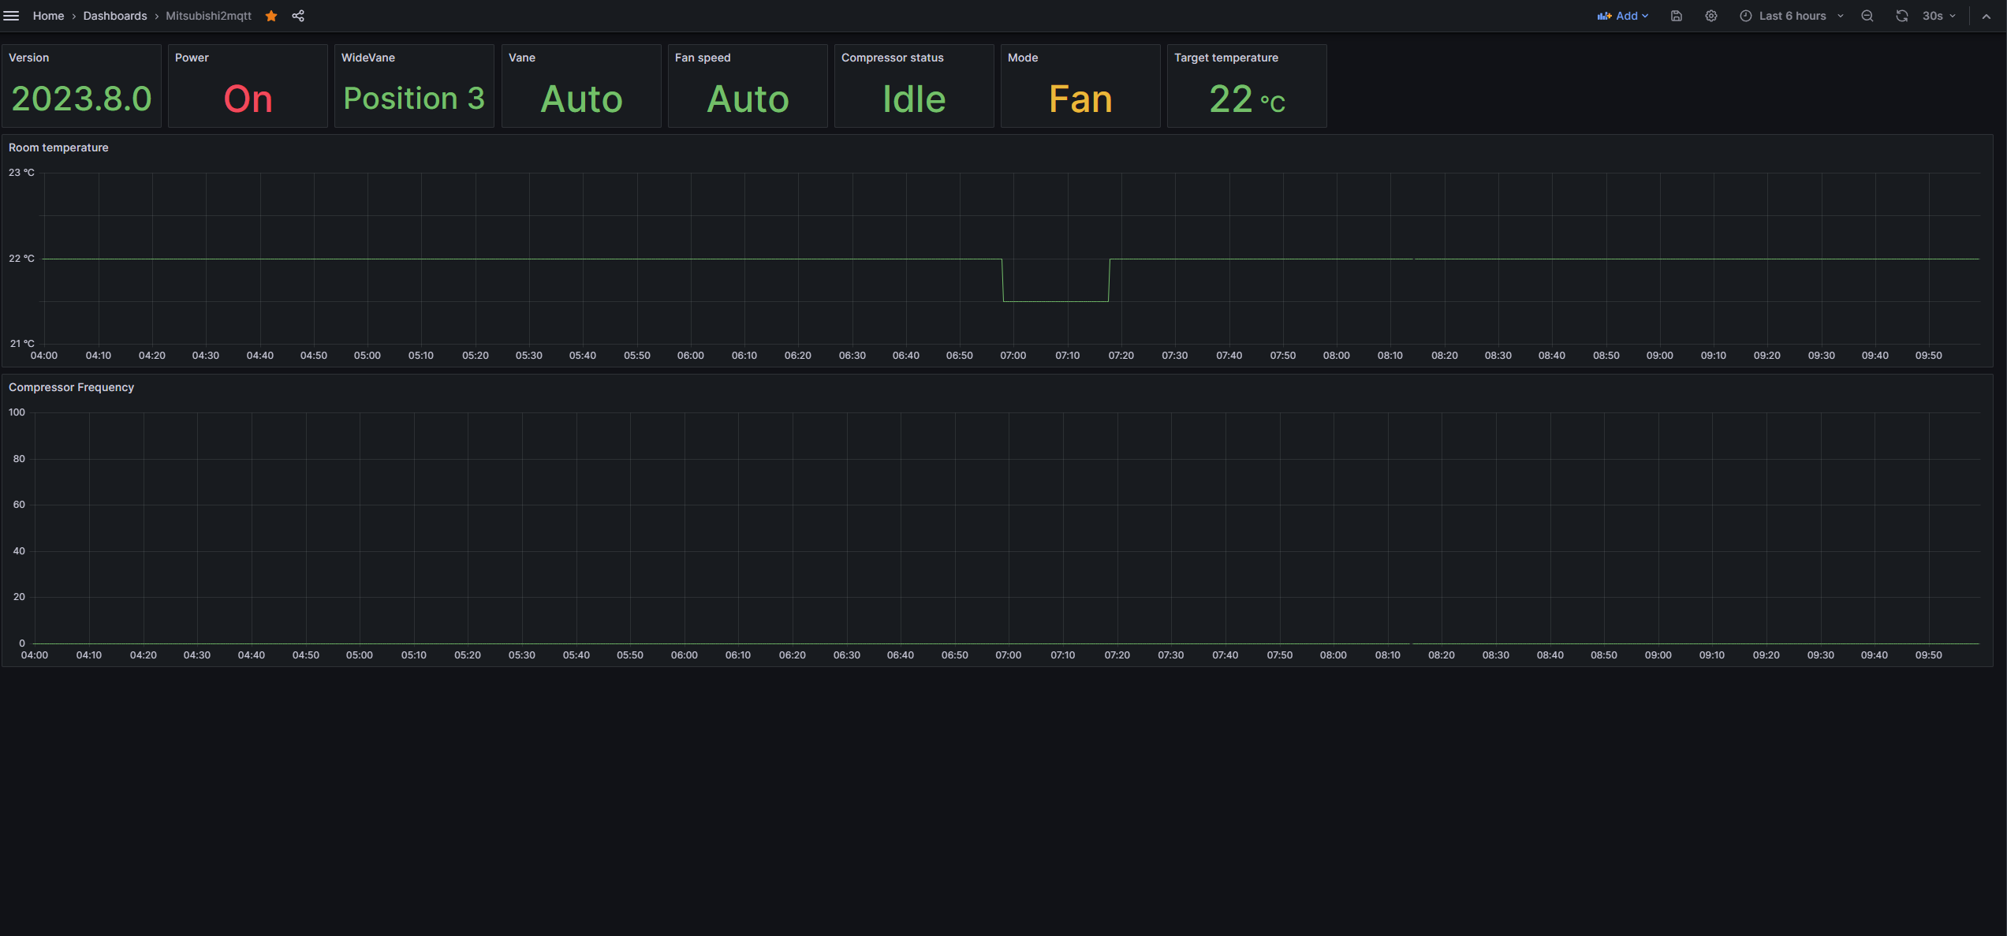Open the Target temperature panel title
2007x936 pixels.
coord(1226,58)
